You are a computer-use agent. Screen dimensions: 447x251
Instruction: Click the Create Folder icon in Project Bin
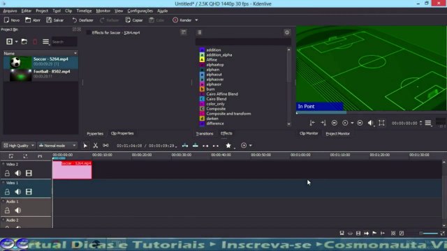coord(24,42)
